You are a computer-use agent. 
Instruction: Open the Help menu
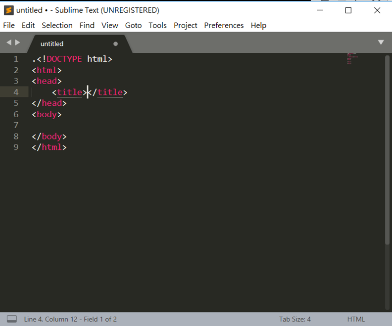pyautogui.click(x=258, y=25)
